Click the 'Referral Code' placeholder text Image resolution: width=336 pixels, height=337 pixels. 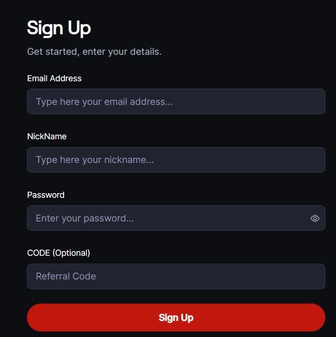(x=66, y=276)
